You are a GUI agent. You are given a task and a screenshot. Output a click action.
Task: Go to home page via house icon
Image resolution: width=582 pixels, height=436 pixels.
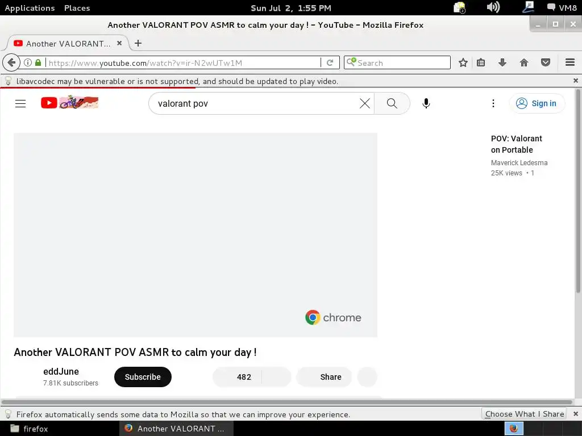523,62
